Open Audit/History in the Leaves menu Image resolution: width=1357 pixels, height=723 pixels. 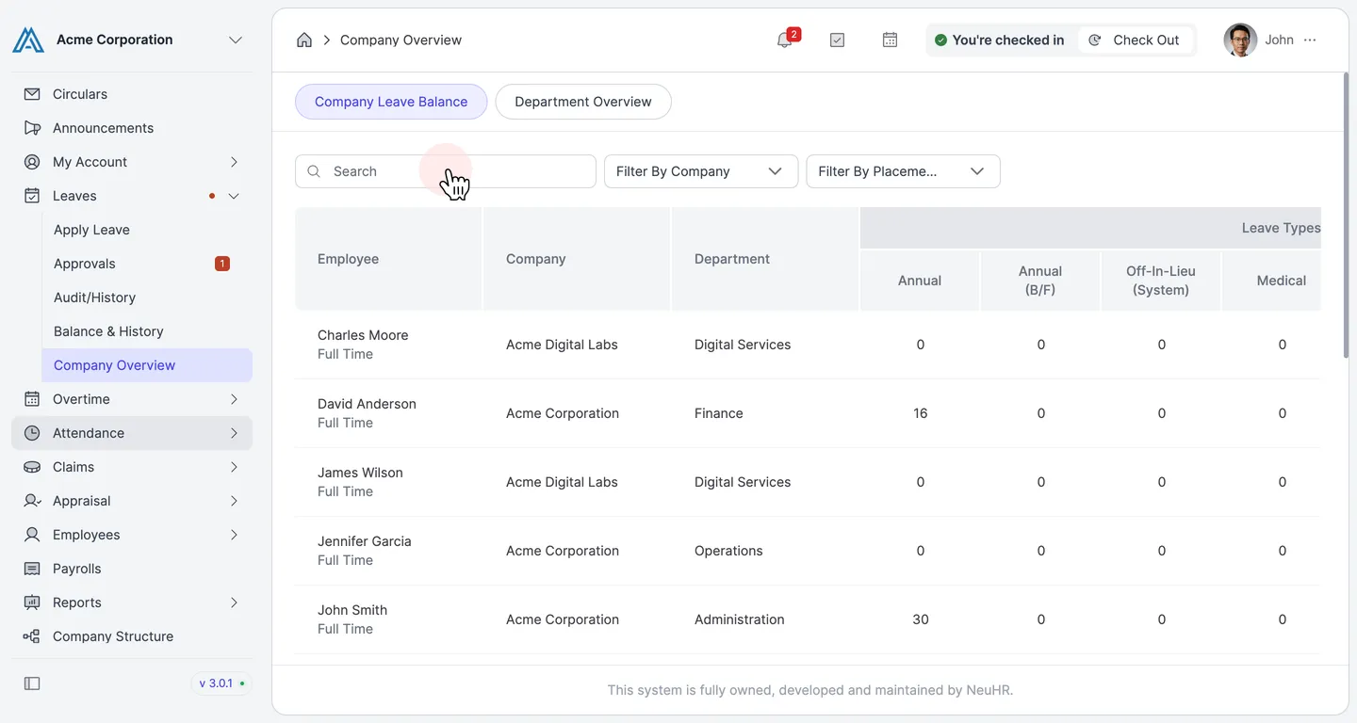coord(147,297)
